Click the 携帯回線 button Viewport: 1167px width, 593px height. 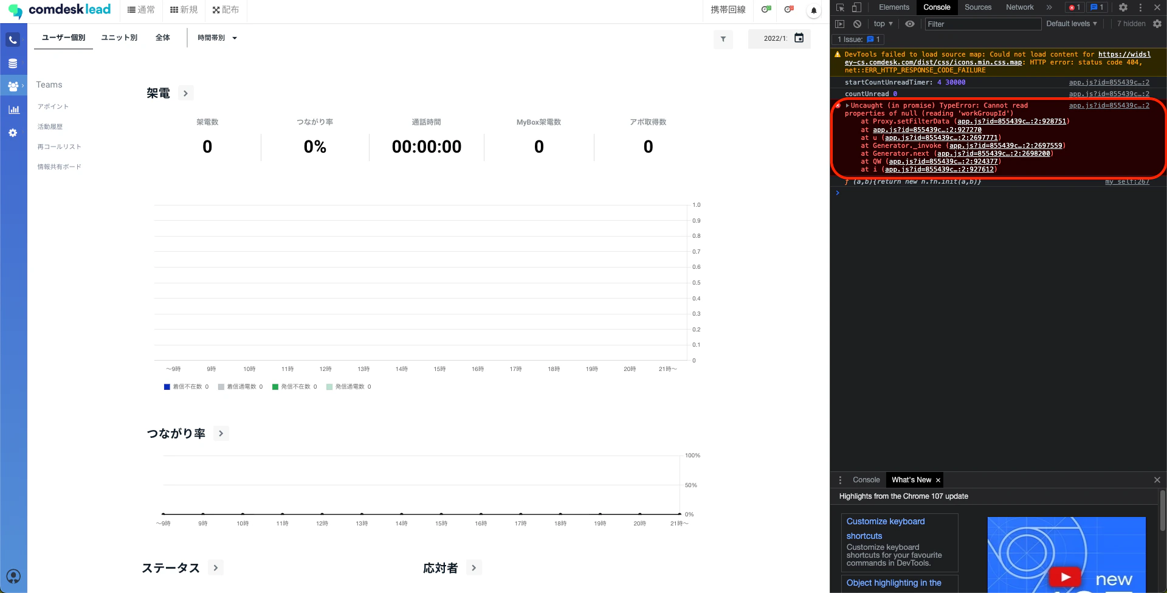click(x=728, y=10)
